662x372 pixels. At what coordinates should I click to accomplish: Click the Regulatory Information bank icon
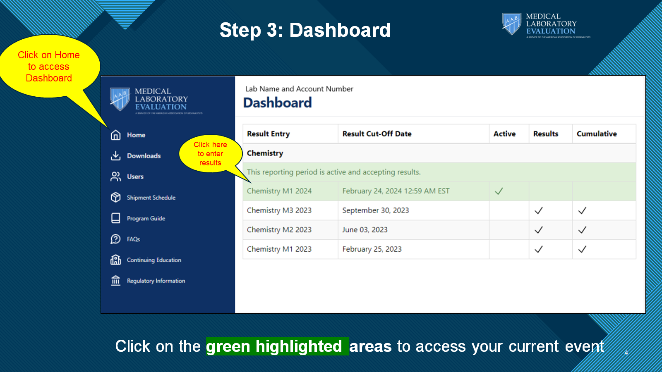tap(116, 281)
